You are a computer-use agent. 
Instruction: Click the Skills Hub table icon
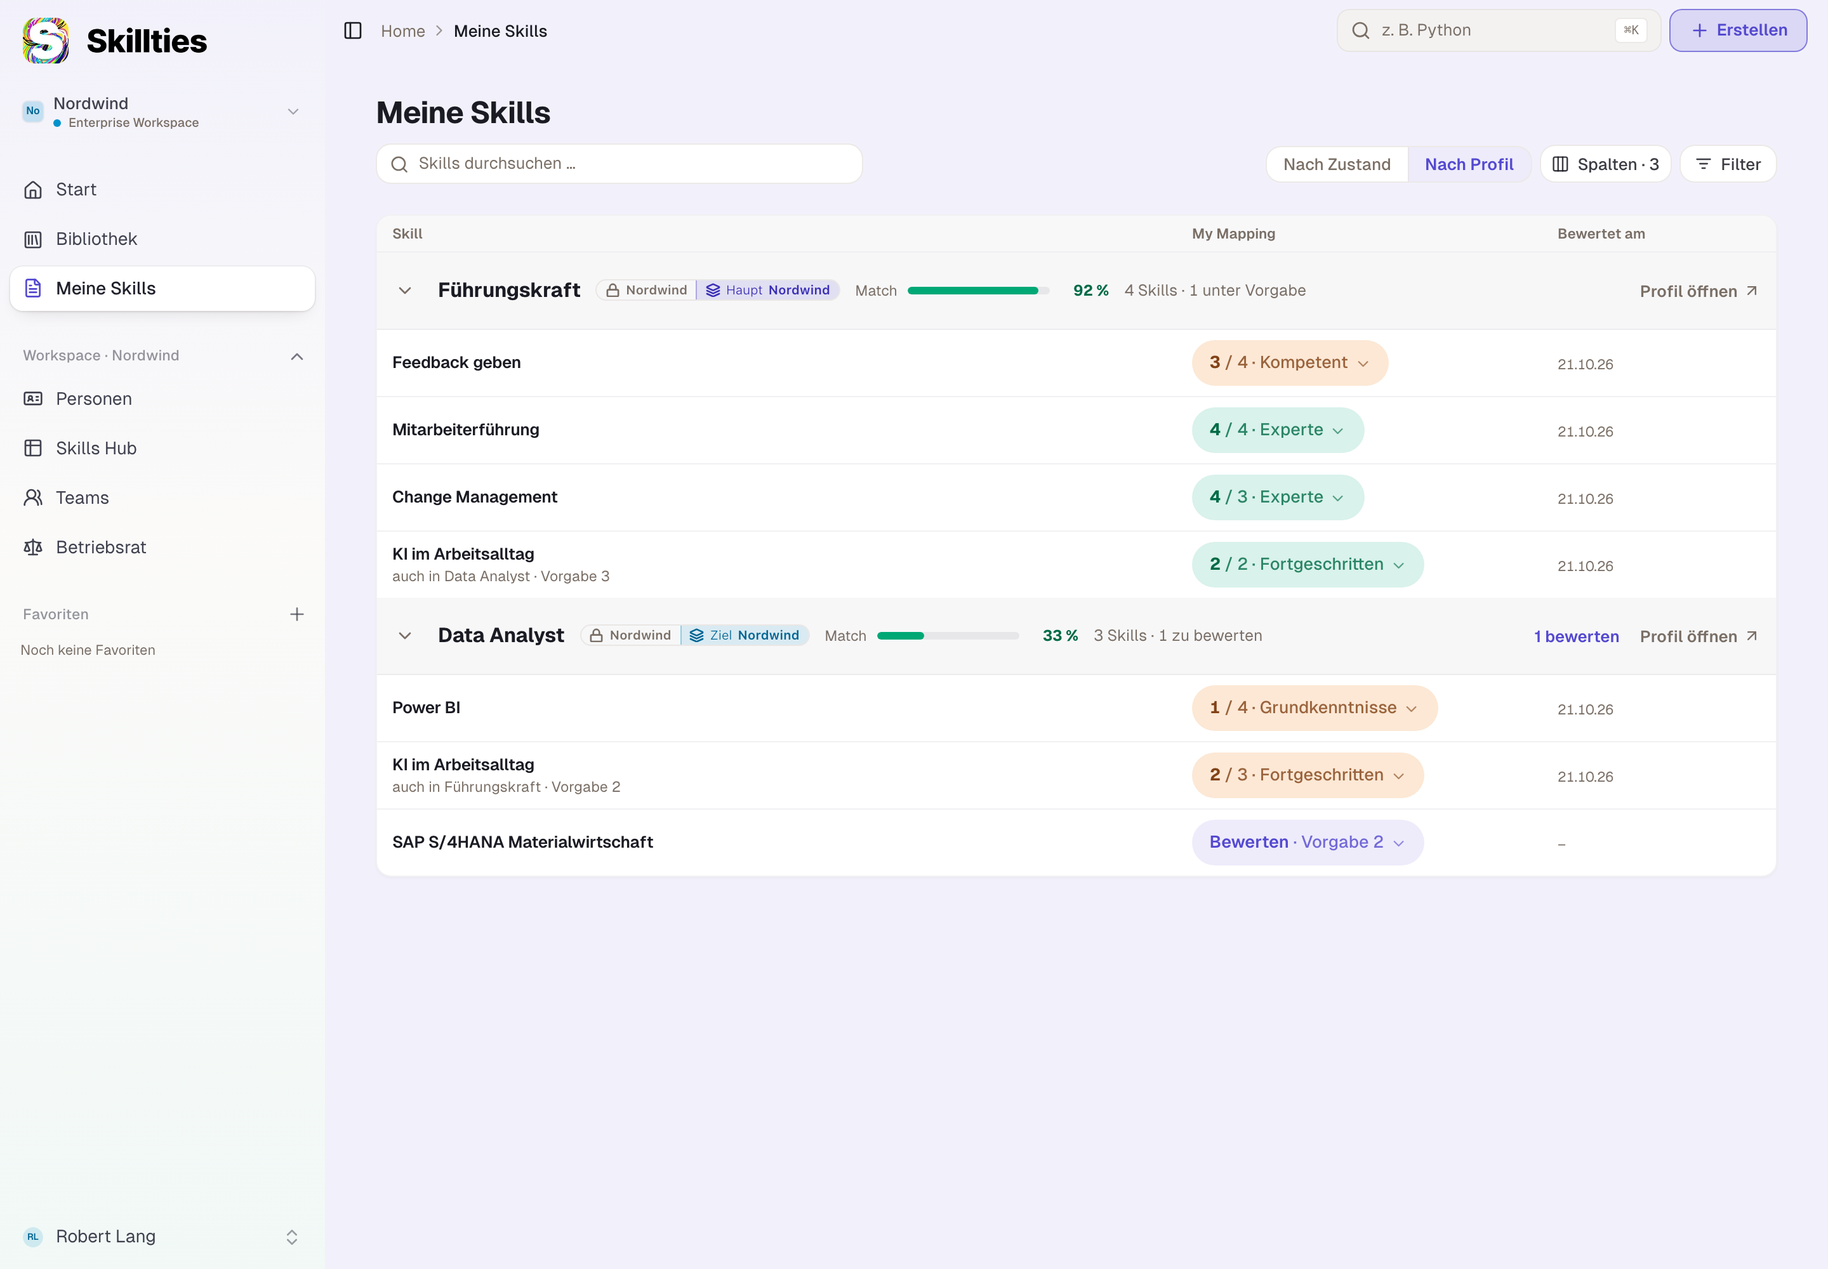(x=32, y=449)
